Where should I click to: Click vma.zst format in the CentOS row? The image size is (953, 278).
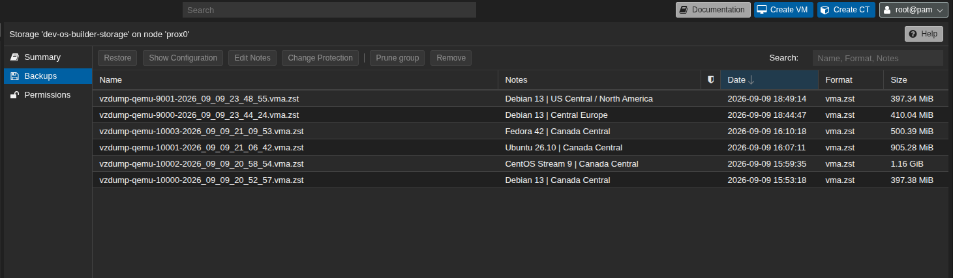(x=840, y=164)
